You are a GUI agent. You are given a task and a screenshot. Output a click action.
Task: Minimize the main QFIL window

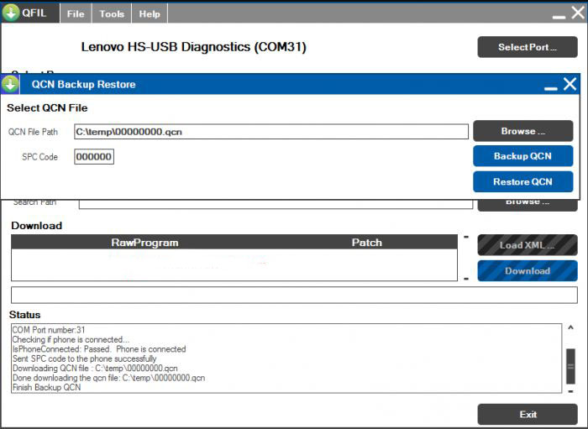click(559, 17)
